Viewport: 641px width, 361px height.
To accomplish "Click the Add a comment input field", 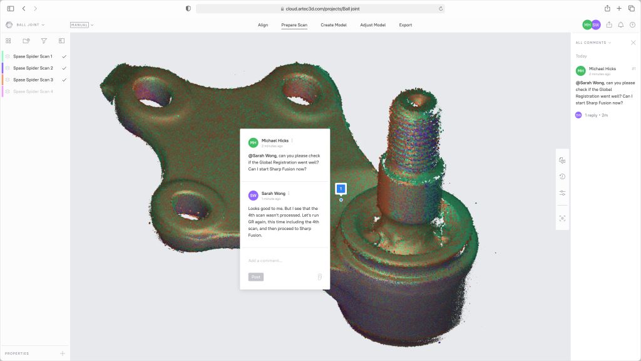I will tap(285, 261).
